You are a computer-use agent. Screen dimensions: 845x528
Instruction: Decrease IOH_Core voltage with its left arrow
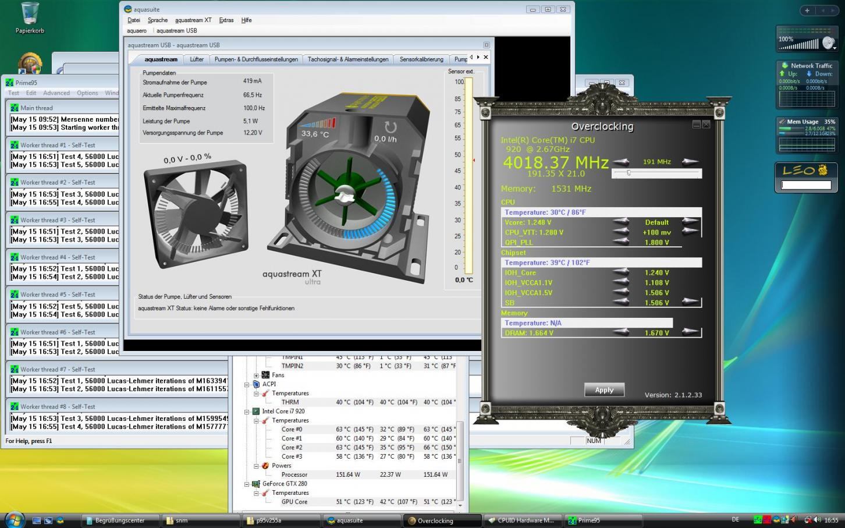click(x=621, y=272)
